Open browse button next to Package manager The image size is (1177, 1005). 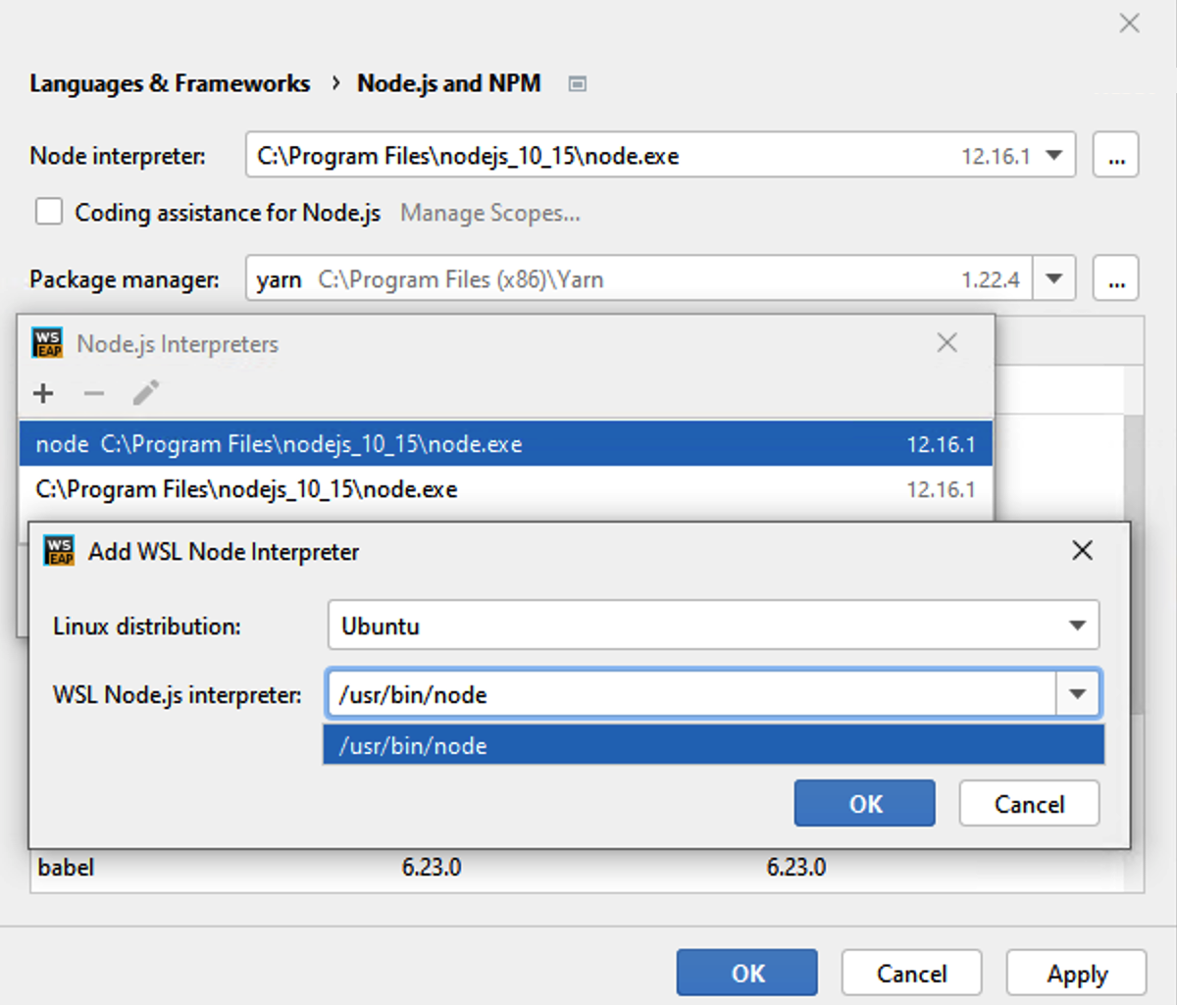(x=1116, y=279)
